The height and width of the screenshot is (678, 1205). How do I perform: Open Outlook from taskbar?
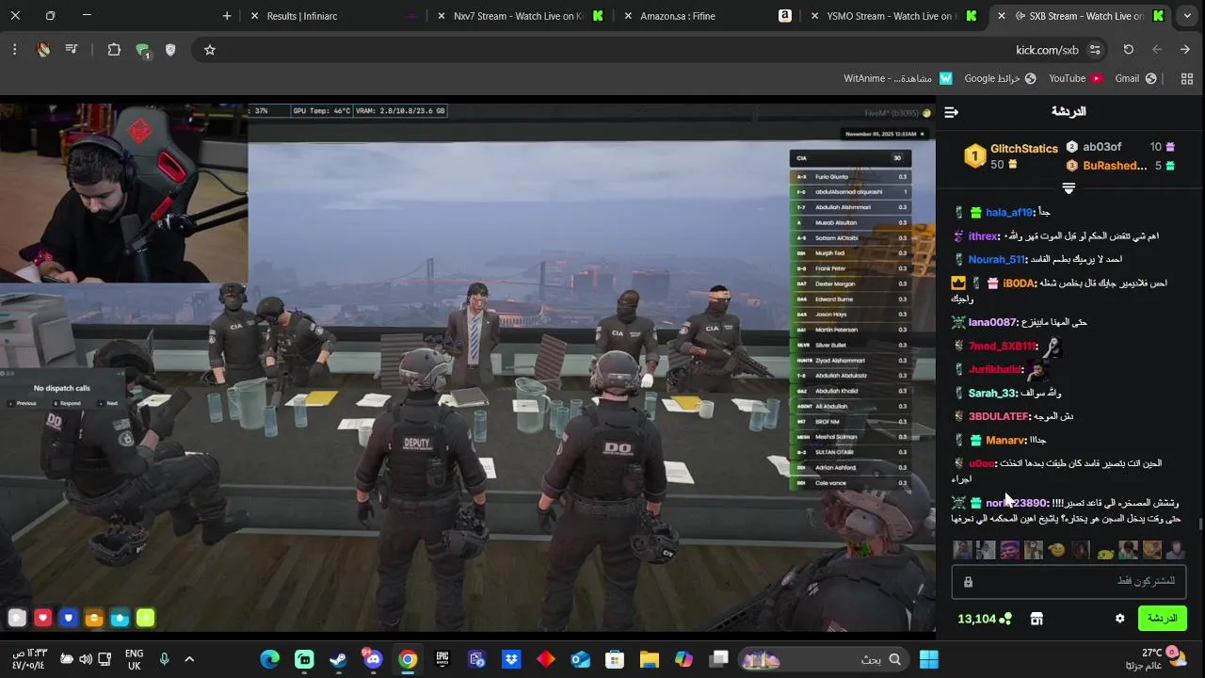click(580, 659)
